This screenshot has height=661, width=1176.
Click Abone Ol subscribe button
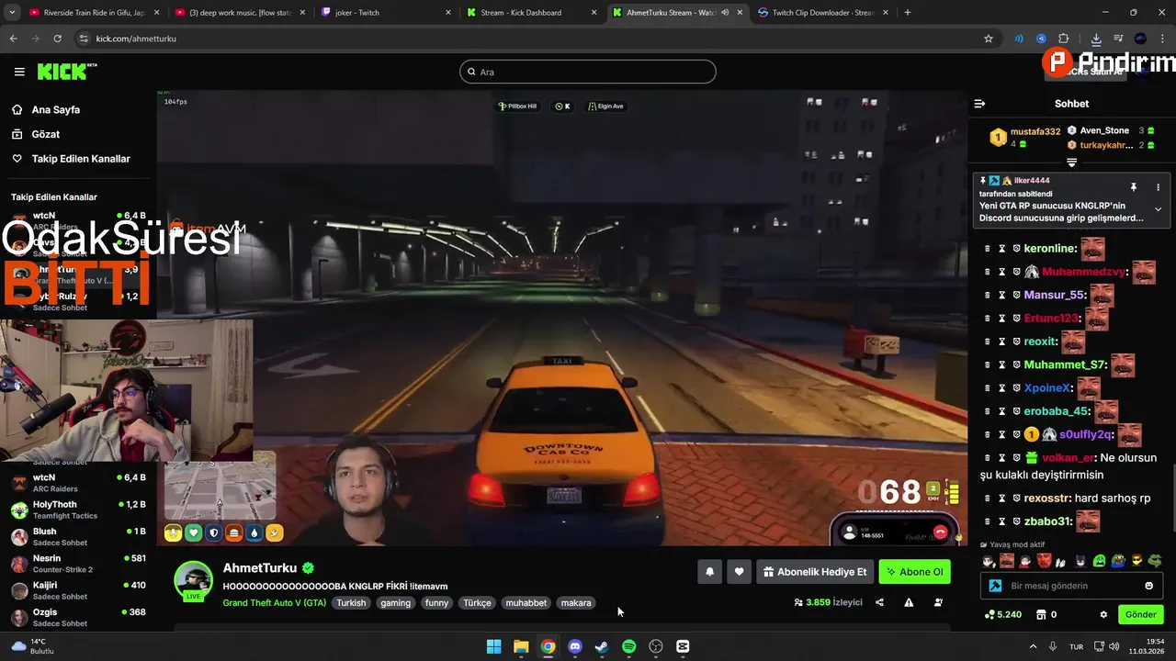click(914, 572)
